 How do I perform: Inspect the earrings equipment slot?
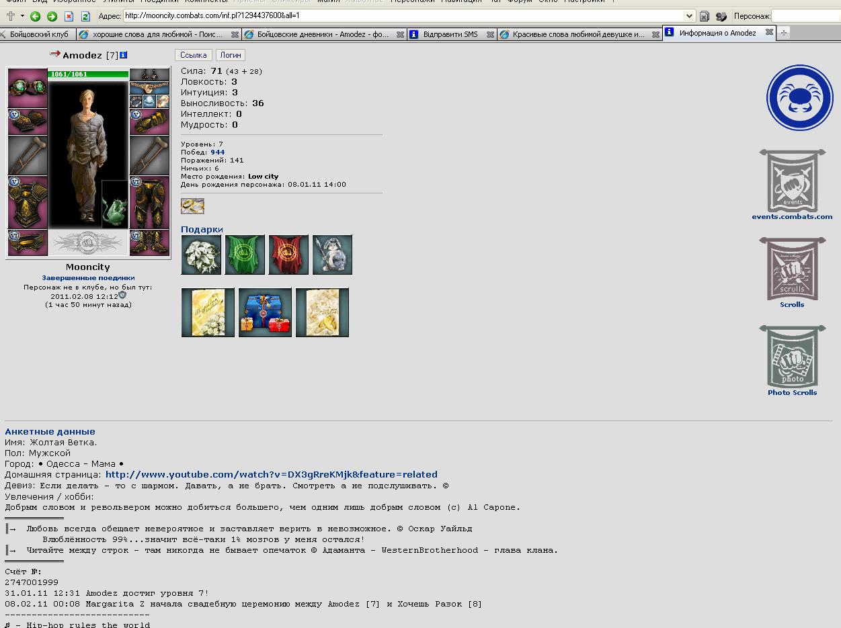point(149,75)
